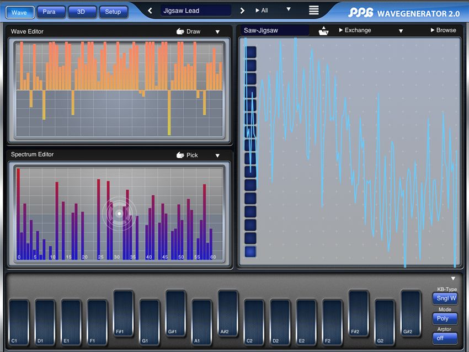469x352 pixels.
Task: Play the G#2 key
Action: [411, 313]
